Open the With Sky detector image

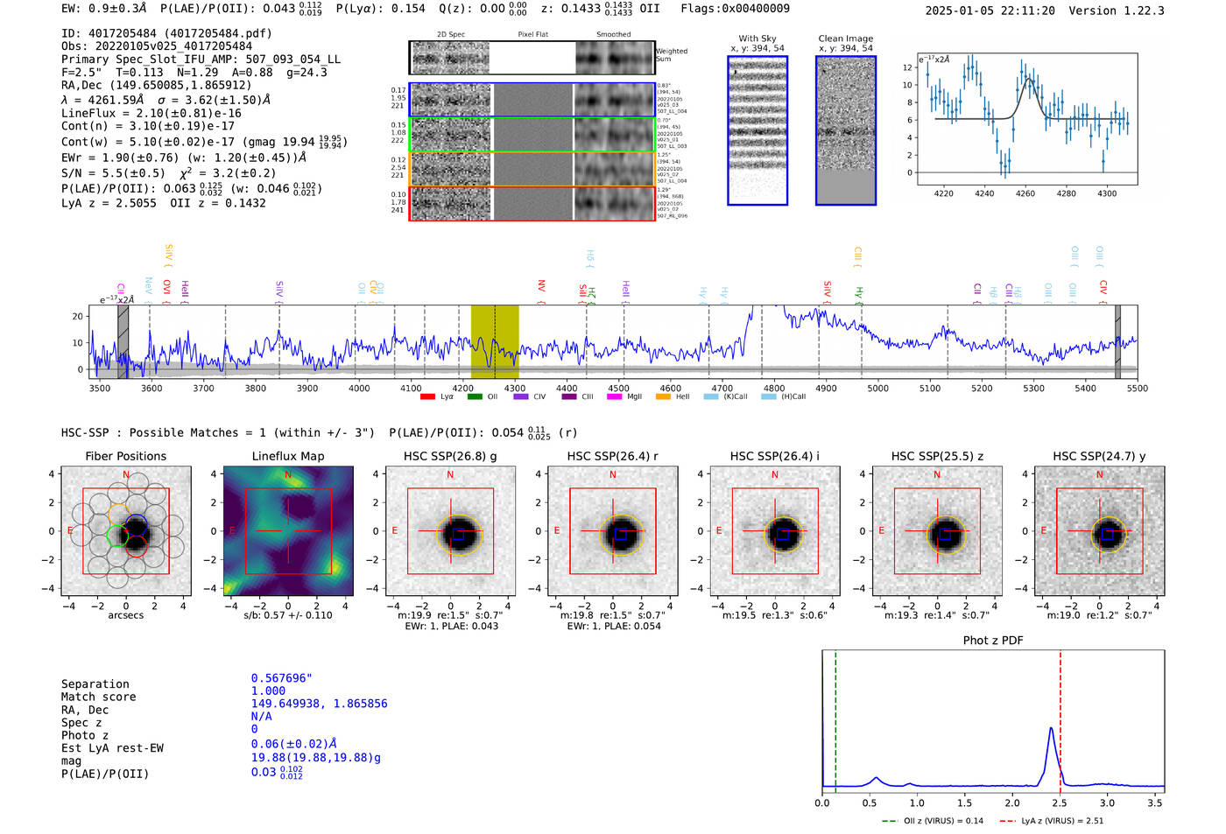757,130
